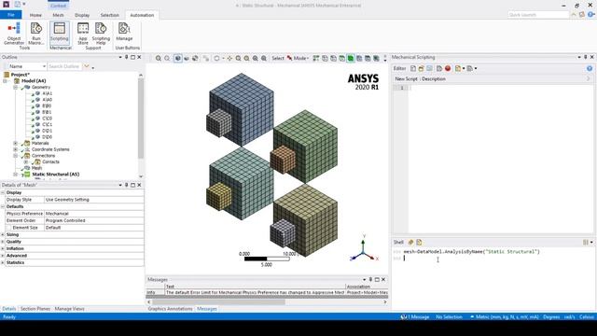Viewport: 597px width, 336px height.
Task: Click in the Quick Launch search box
Action: point(538,15)
